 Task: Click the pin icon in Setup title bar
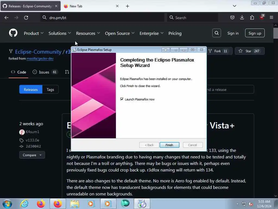(x=166, y=50)
